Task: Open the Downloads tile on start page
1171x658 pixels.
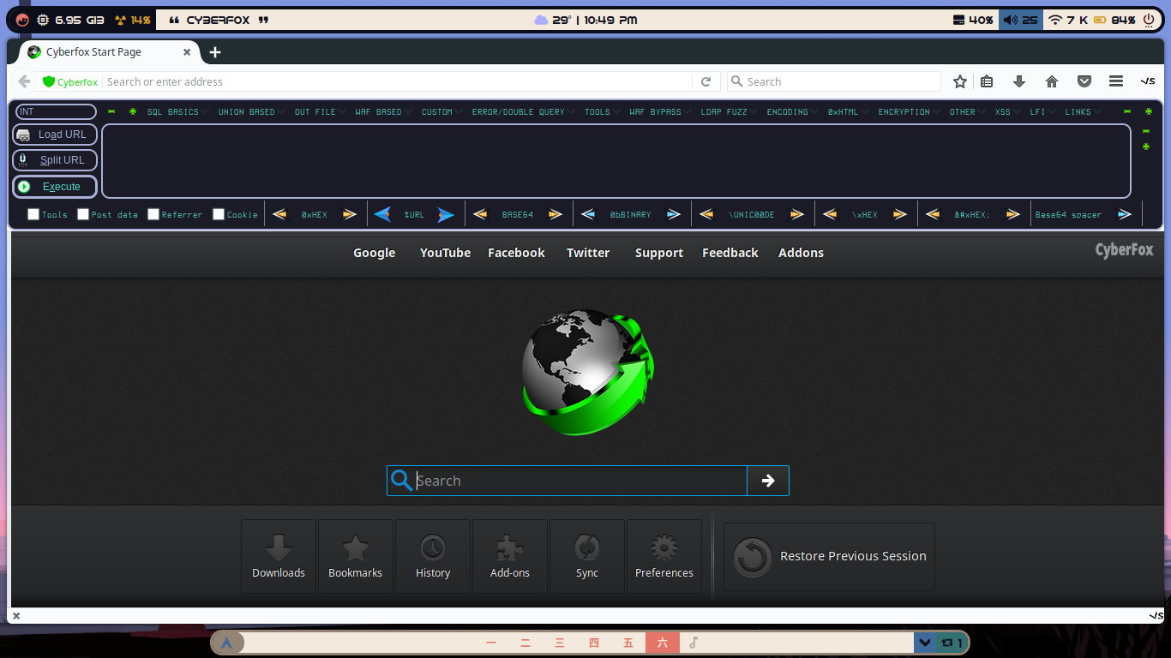Action: click(279, 556)
